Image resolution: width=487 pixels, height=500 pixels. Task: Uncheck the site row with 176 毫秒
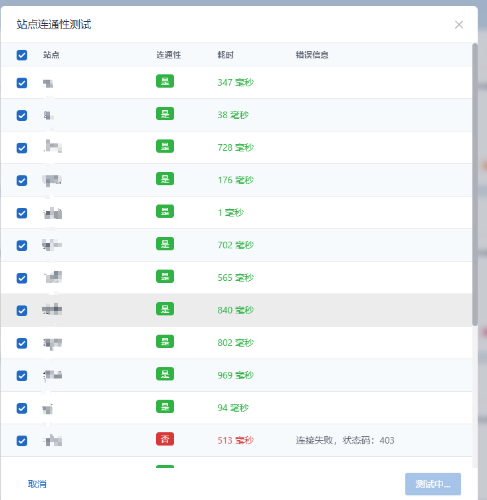pos(22,181)
